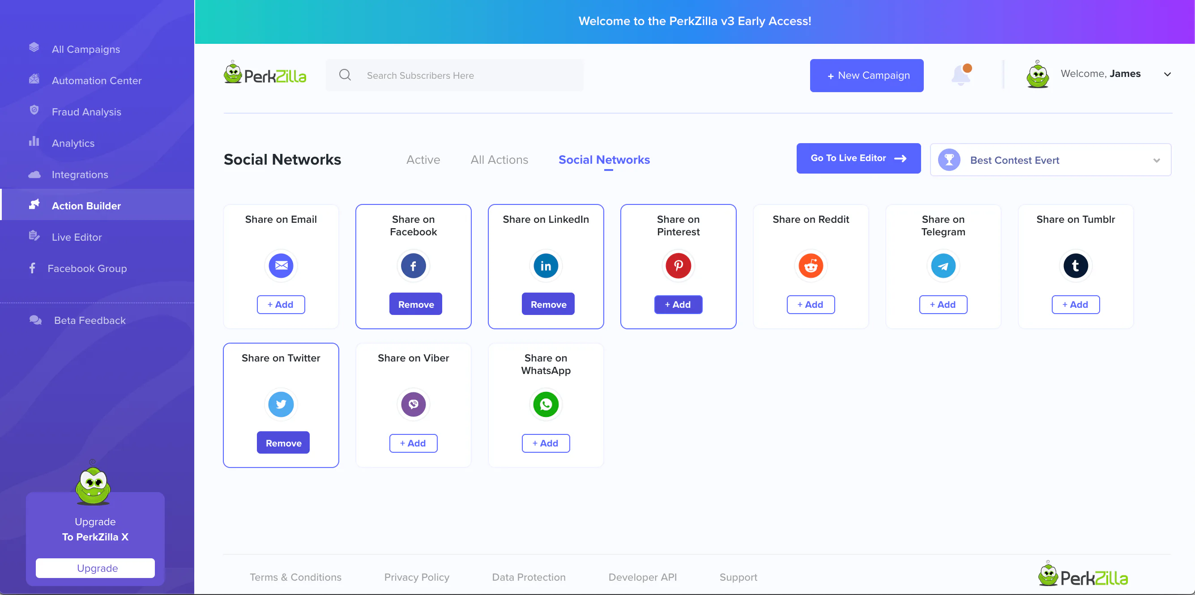
Task: Click the Social Networks page heading
Action: coord(282,159)
